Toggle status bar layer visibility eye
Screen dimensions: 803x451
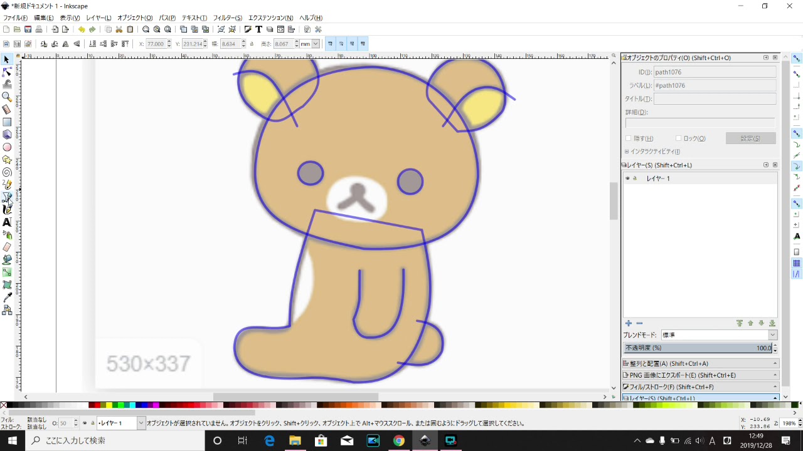coord(85,423)
